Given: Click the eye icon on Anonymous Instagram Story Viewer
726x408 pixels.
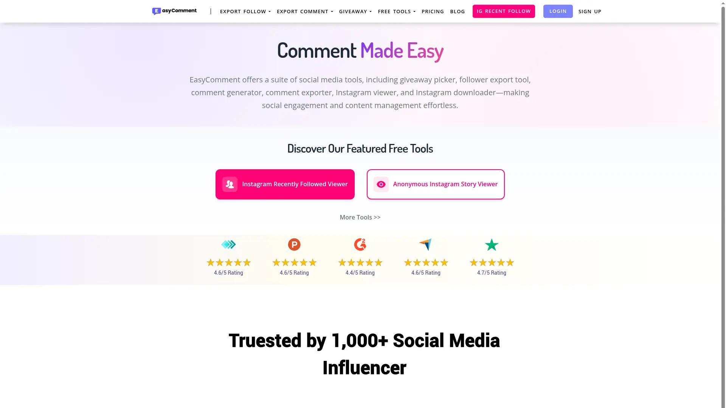Looking at the screenshot, I should tap(381, 184).
